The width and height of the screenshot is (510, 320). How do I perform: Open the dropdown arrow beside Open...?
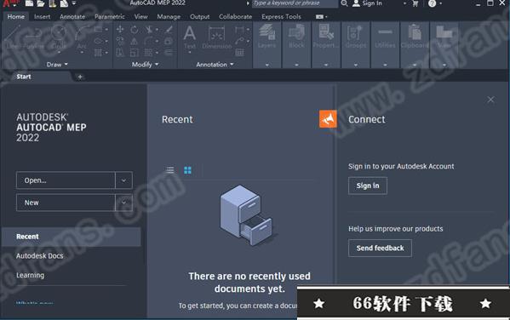coord(123,180)
